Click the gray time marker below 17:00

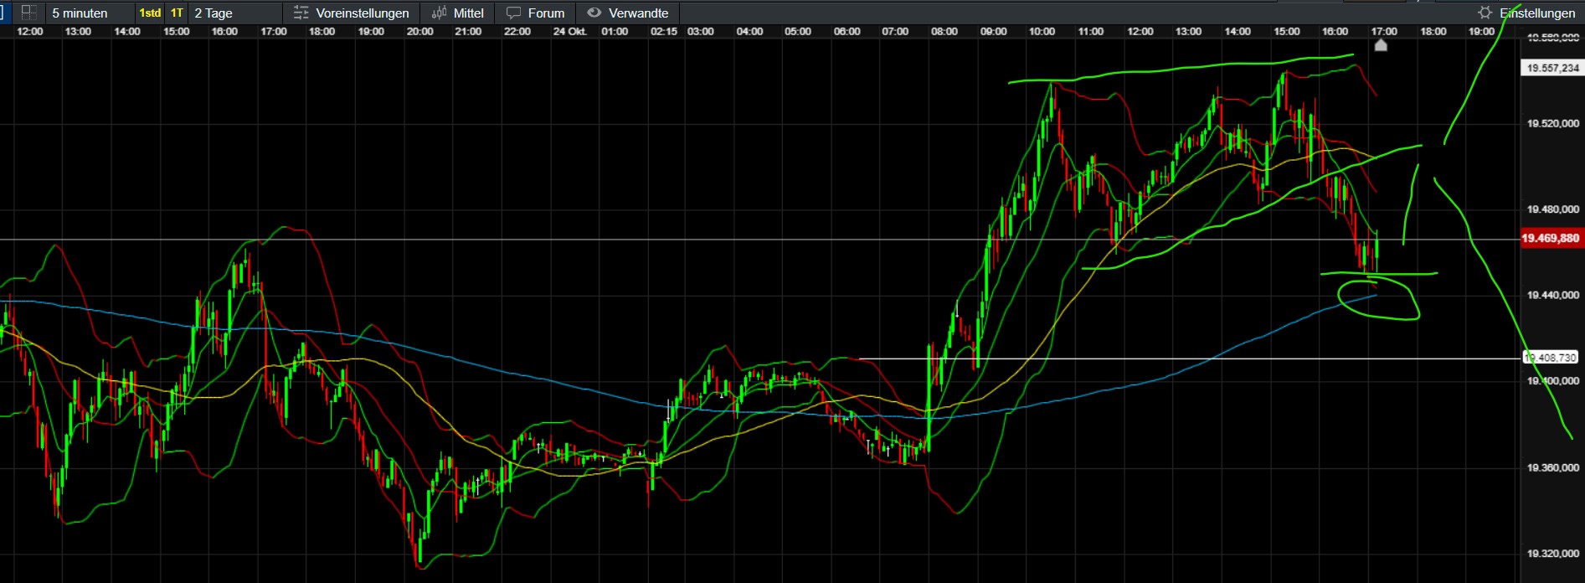1382,45
